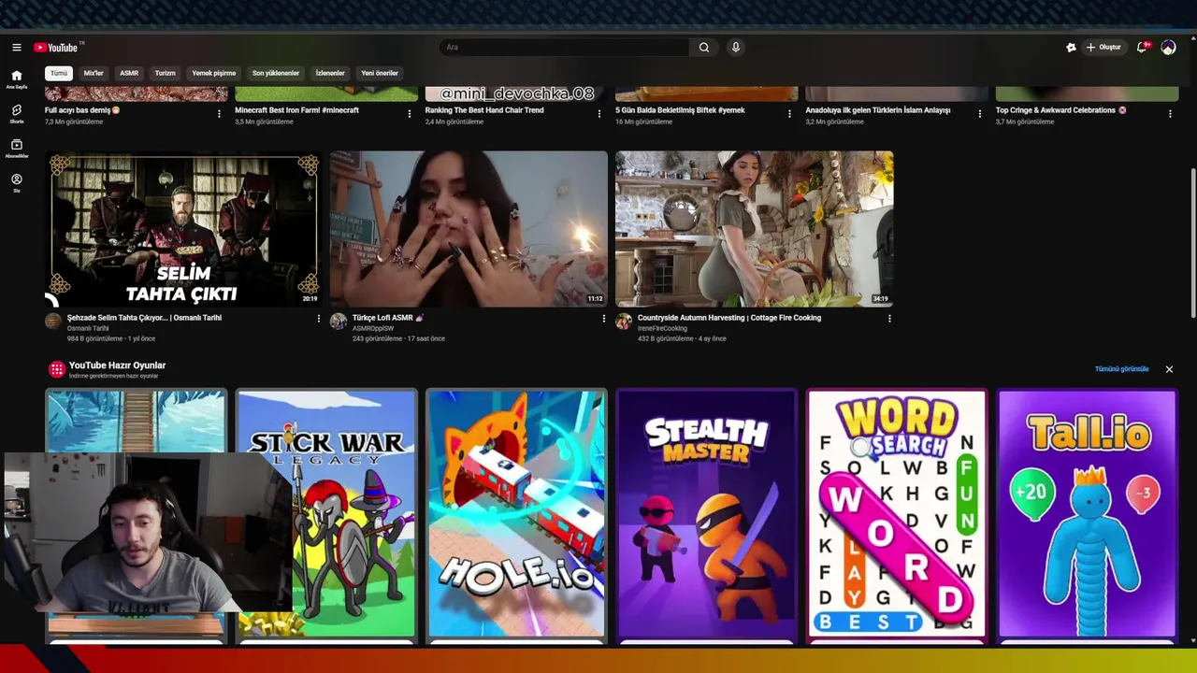Screen dimensions: 1197x673
Task: Click the IreneFireCooking channel avatar
Action: (624, 322)
